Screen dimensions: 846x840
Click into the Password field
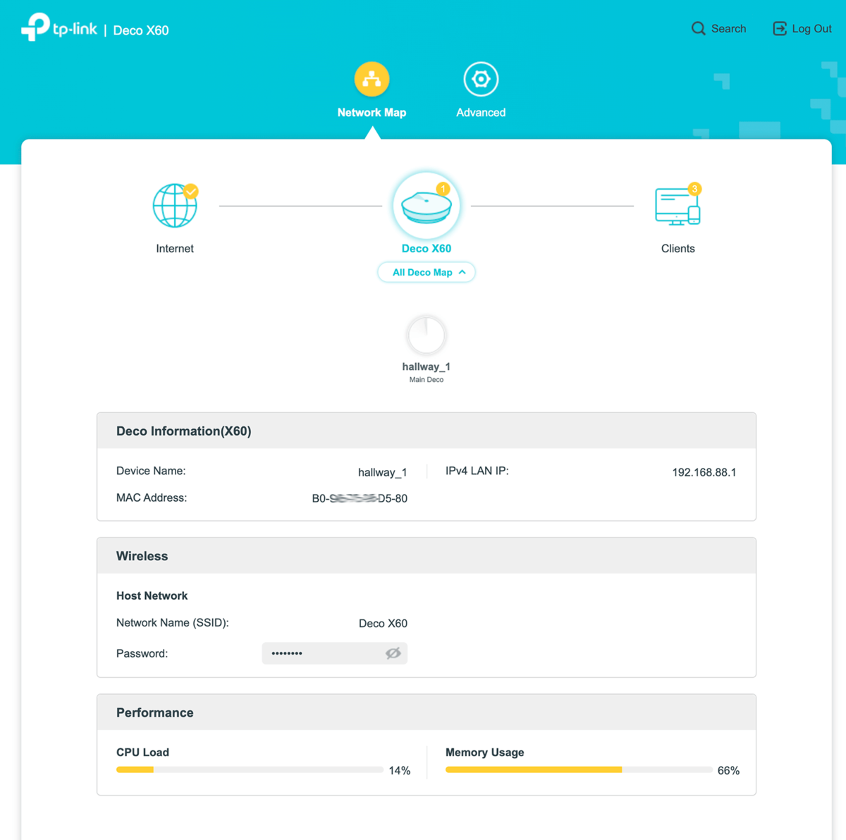334,653
